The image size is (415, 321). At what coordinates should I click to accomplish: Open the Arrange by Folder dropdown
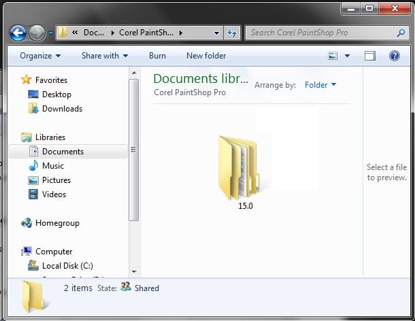[320, 85]
